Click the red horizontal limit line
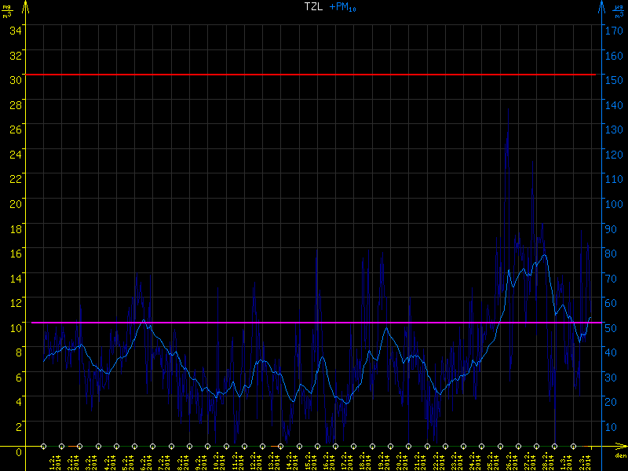This screenshot has height=471, width=628. click(314, 75)
